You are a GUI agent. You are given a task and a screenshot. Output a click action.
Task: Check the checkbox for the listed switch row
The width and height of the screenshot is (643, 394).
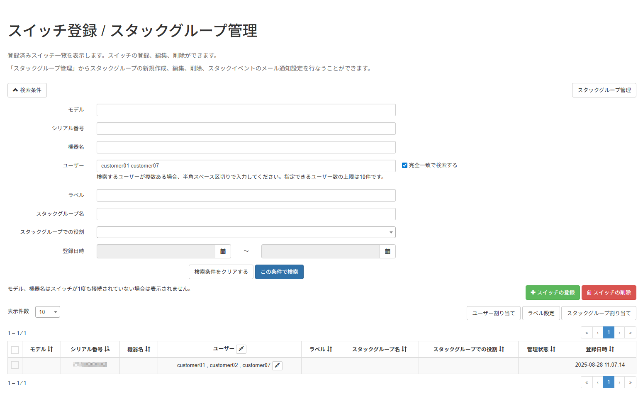15,365
